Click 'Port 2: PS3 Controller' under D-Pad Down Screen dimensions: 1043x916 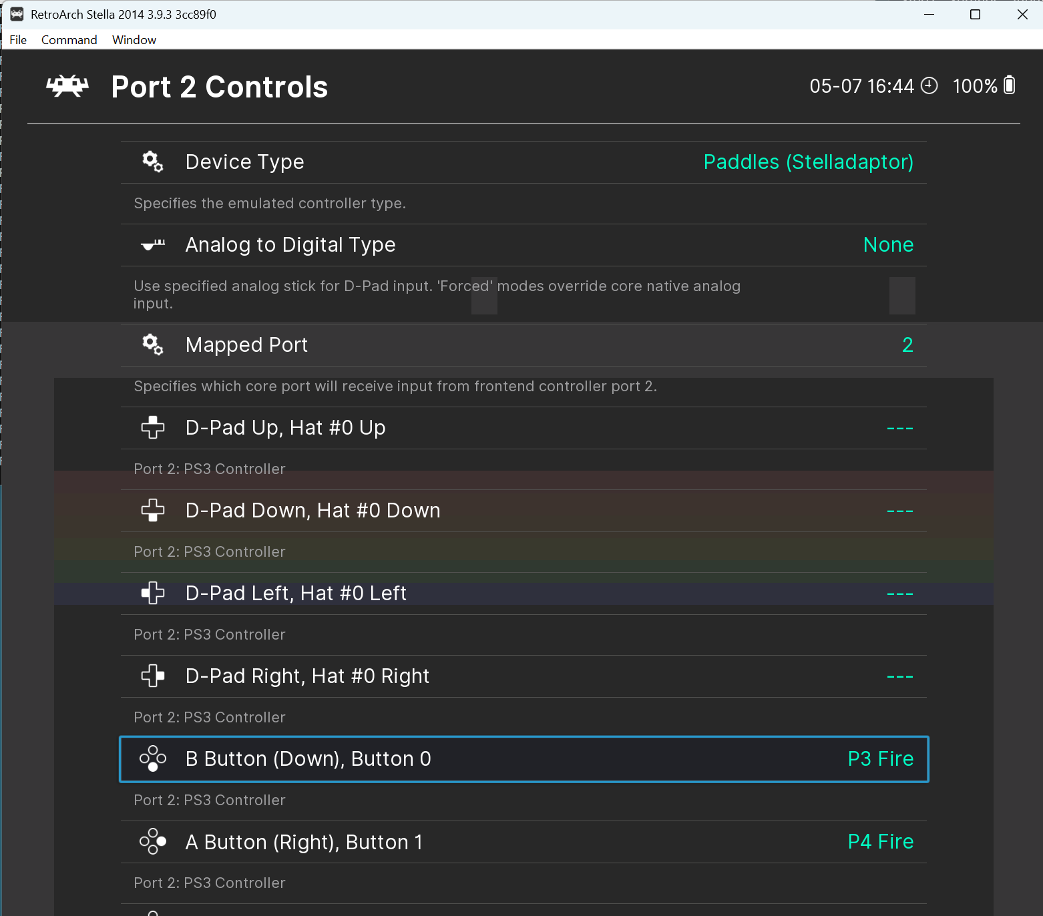tap(210, 551)
